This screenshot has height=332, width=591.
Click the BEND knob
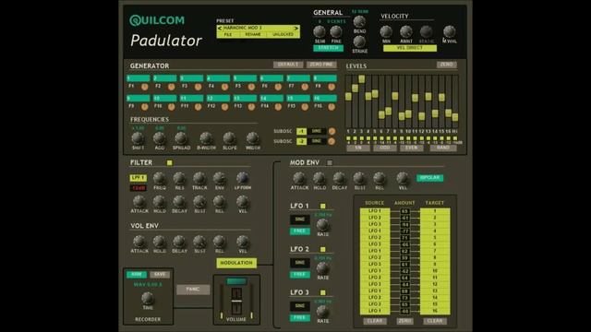tap(359, 22)
